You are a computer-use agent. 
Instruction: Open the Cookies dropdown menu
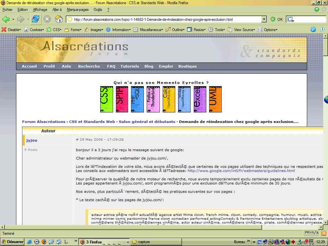click(34, 30)
